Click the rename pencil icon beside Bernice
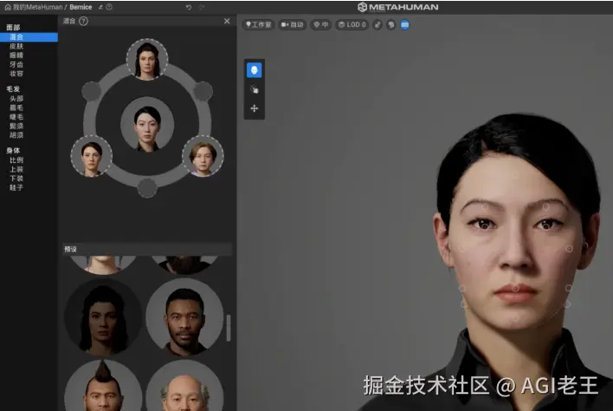Image resolution: width=613 pixels, height=411 pixels. click(100, 7)
